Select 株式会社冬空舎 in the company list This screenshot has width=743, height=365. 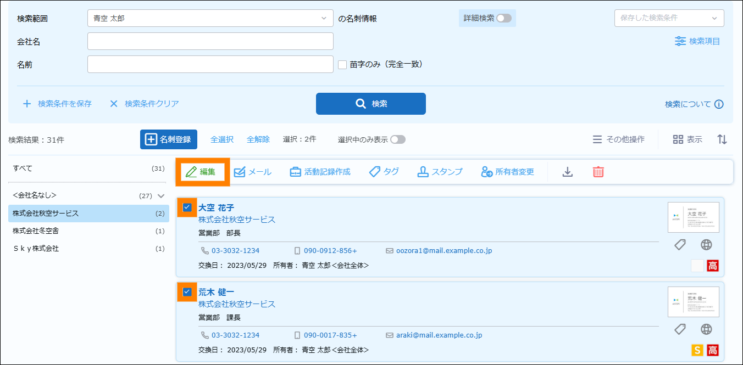click(x=36, y=231)
